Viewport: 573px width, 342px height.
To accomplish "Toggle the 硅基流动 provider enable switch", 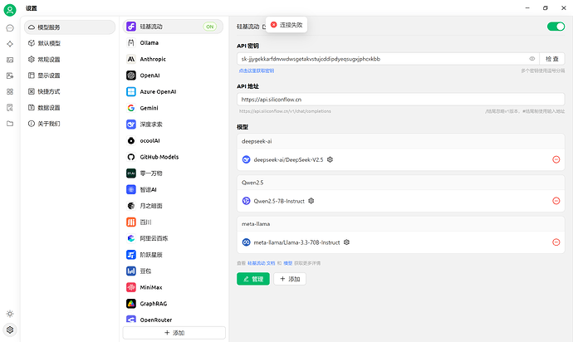I will pos(556,27).
